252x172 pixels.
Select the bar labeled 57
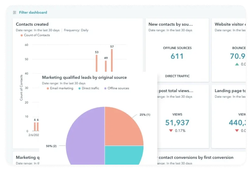(112, 60)
